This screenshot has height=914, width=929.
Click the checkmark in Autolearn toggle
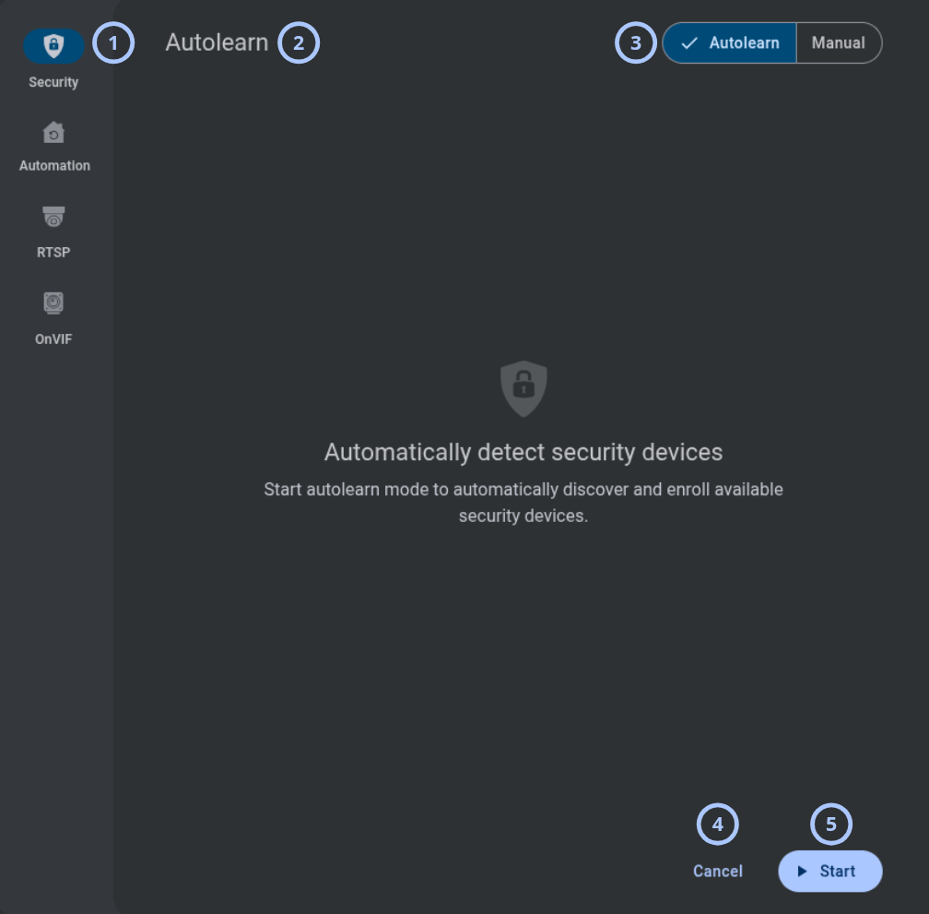[x=689, y=43]
